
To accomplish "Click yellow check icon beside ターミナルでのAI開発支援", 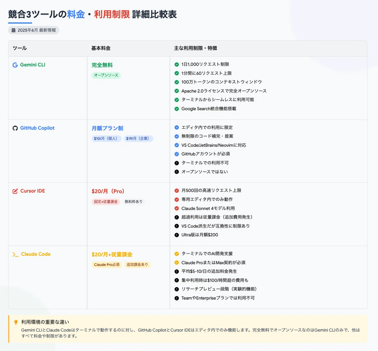I will [177, 254].
